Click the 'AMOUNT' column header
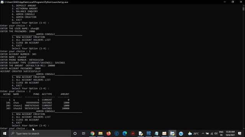This screenshot has width=245, height=137. click(x=65, y=94)
